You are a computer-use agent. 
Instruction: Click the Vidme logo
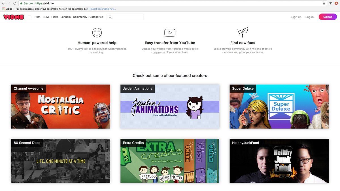pos(14,17)
